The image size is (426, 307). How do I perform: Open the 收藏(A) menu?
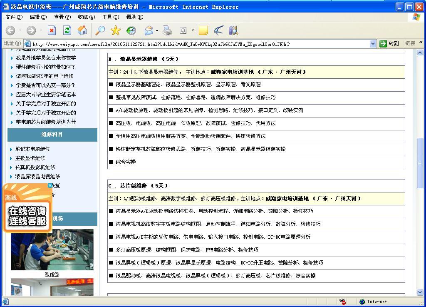(x=86, y=17)
